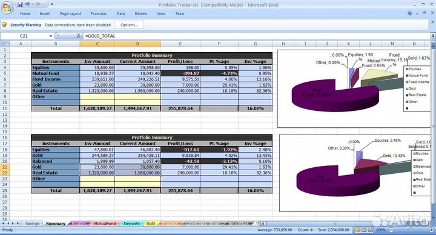
Task: Open Excel Help question mark icon
Action: point(409,13)
